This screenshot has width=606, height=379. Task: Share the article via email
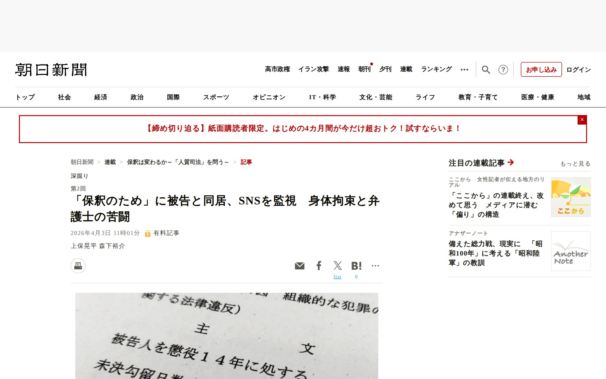[300, 266]
